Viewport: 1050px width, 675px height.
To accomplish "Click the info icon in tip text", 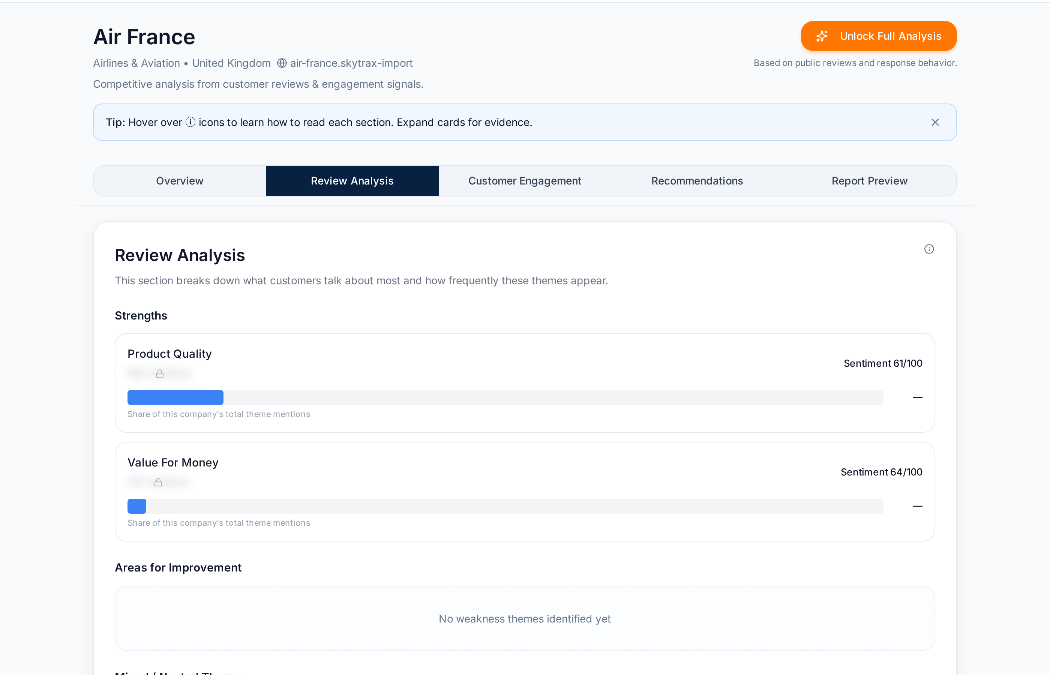I will pyautogui.click(x=190, y=122).
